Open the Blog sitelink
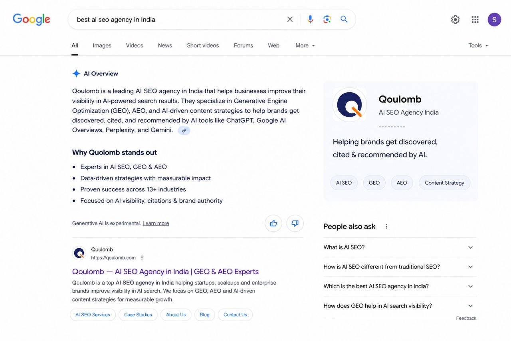Viewport: 511px width, 341px height. (205, 315)
